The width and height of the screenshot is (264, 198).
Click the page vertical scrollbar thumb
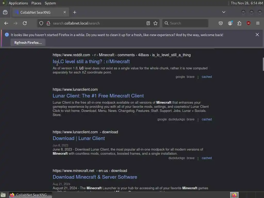[x=263, y=64]
